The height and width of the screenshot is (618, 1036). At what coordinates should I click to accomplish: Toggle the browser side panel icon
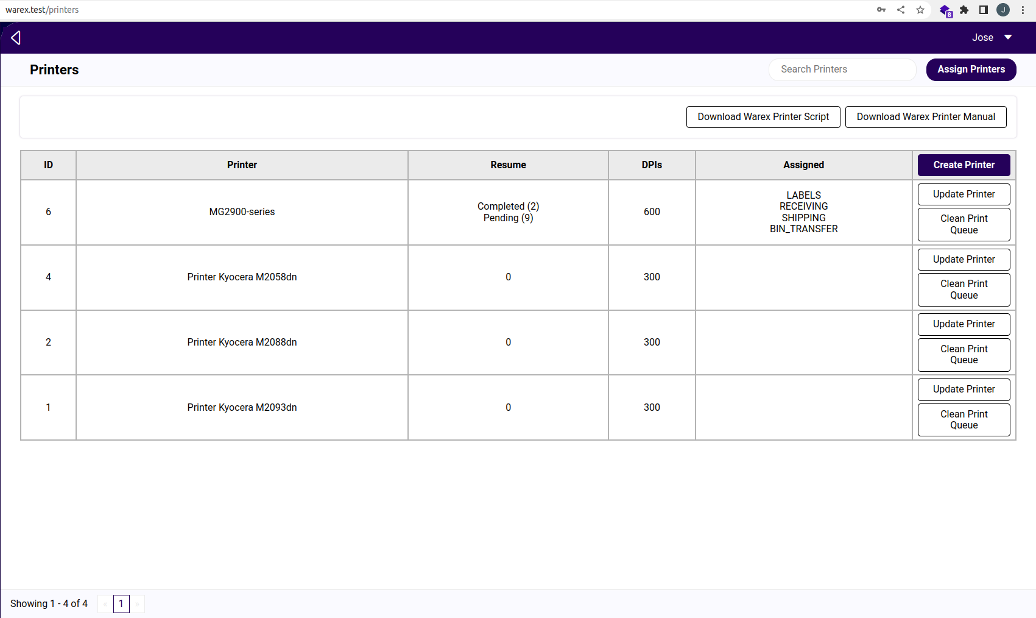(984, 10)
